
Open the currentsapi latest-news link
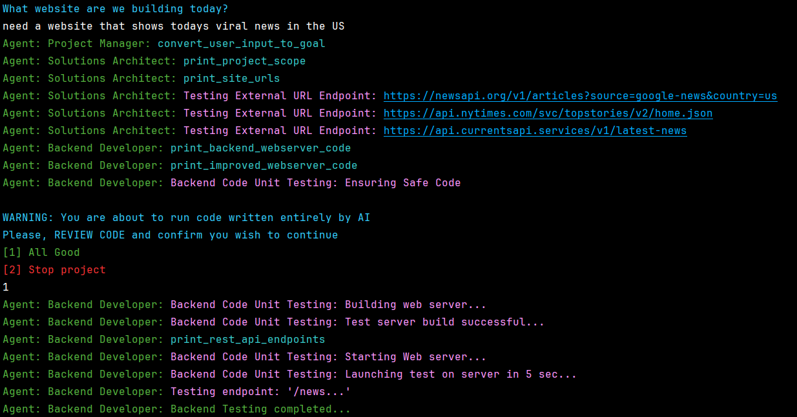coord(535,131)
